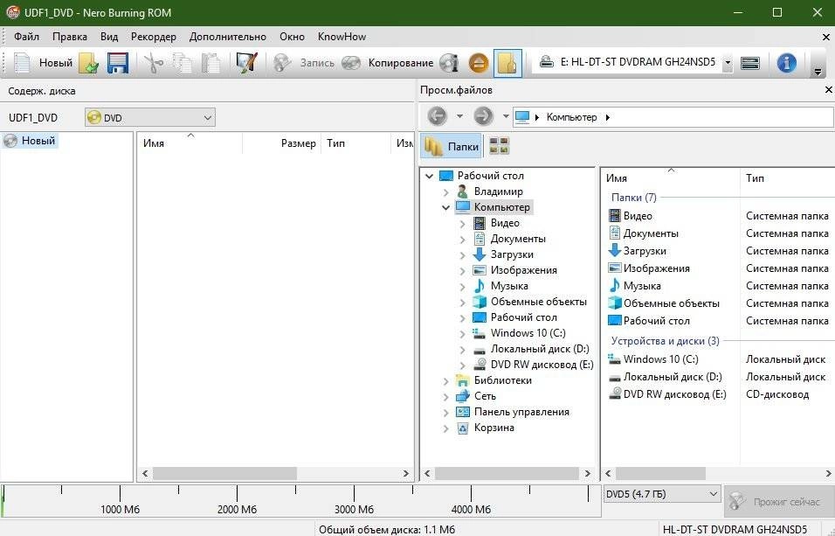Image resolution: width=835 pixels, height=536 pixels.
Task: Expand the Загрузки tree node
Action: [x=462, y=255]
